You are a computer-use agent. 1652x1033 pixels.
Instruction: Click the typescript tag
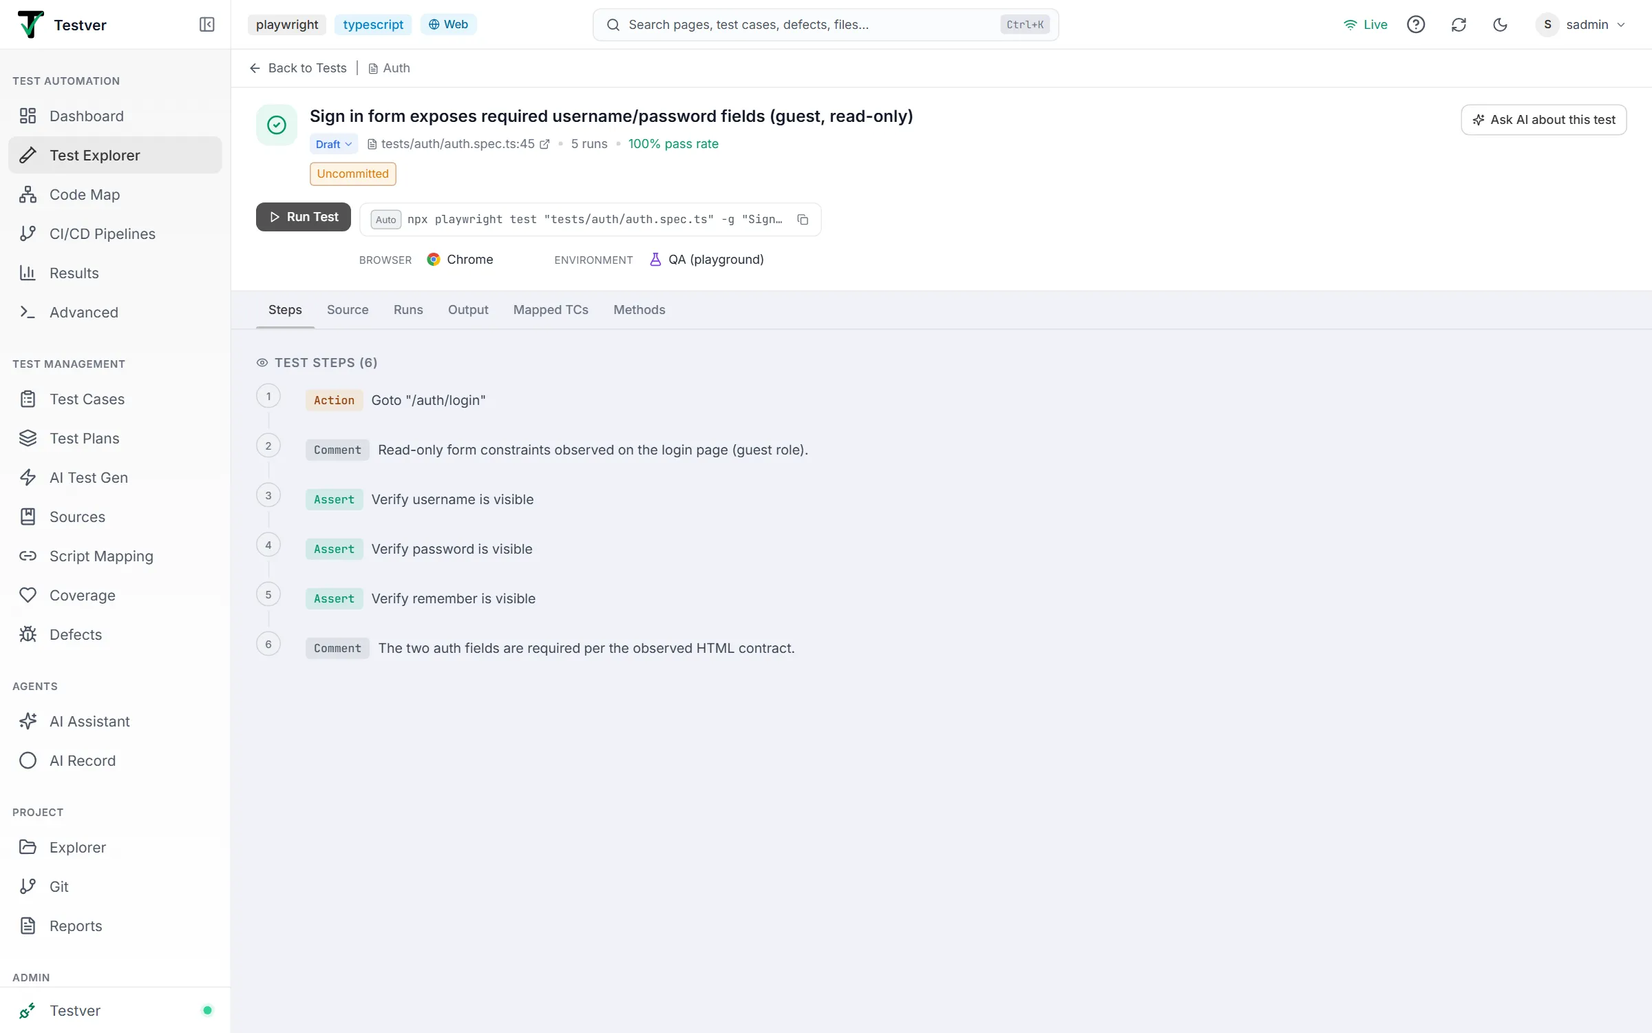click(x=373, y=25)
